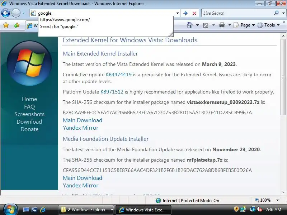This screenshot has height=215, width=287.
Task: Click the page icon in the address bar
Action: pyautogui.click(x=33, y=13)
